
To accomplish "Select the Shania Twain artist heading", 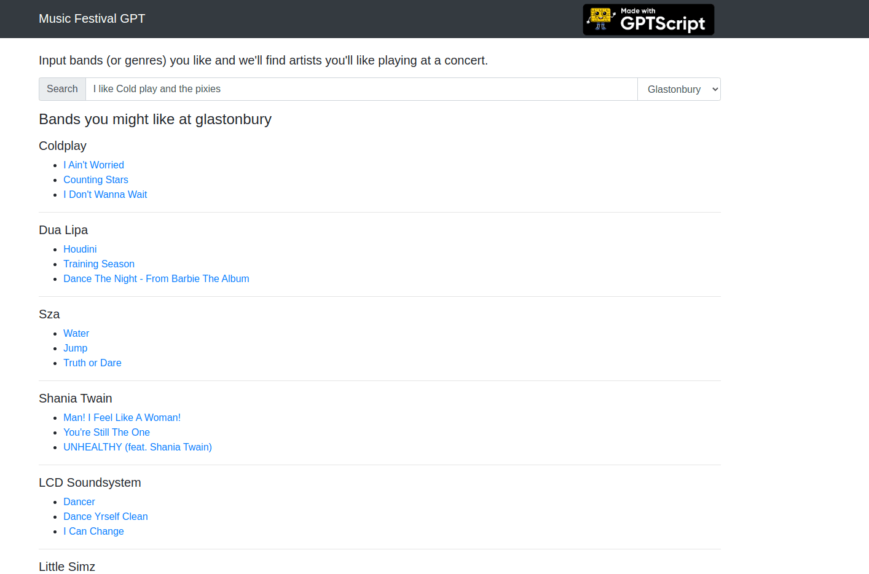I will point(76,398).
